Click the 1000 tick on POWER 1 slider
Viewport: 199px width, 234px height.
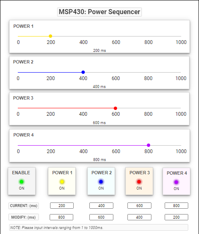[x=181, y=42]
